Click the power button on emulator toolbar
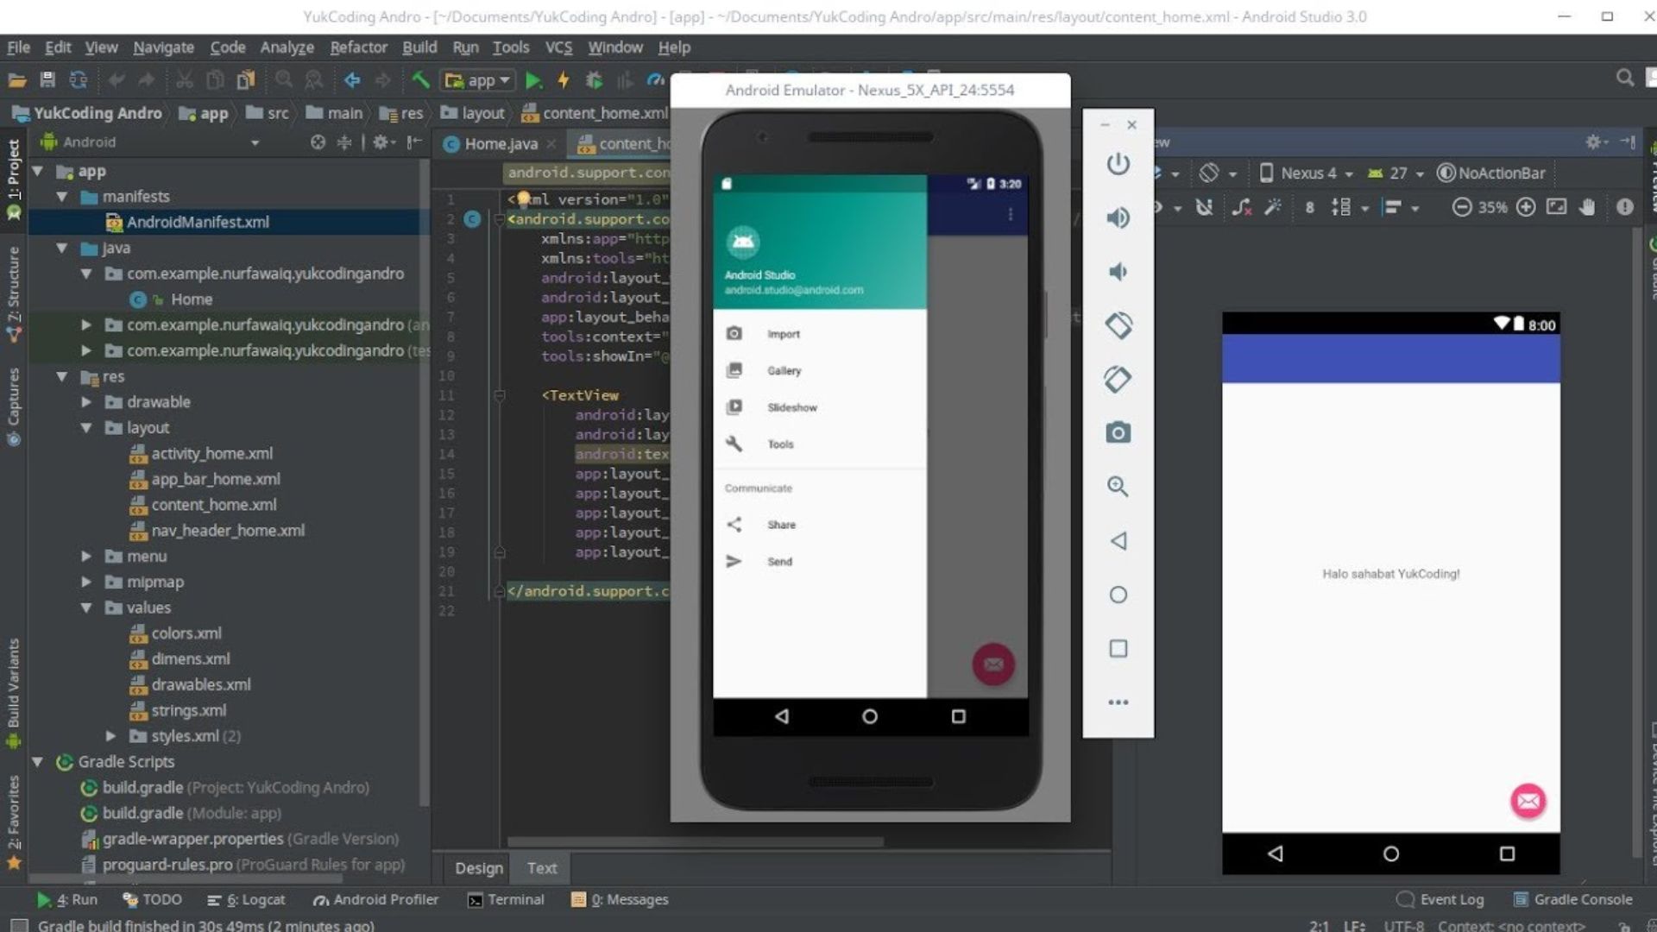The width and height of the screenshot is (1657, 932). [x=1118, y=165]
